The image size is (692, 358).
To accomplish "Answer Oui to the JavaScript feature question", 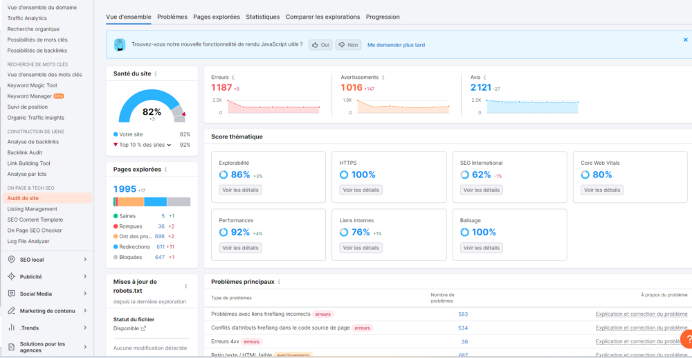I will [x=320, y=45].
